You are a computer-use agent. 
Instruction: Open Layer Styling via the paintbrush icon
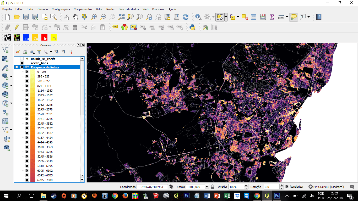click(x=18, y=52)
